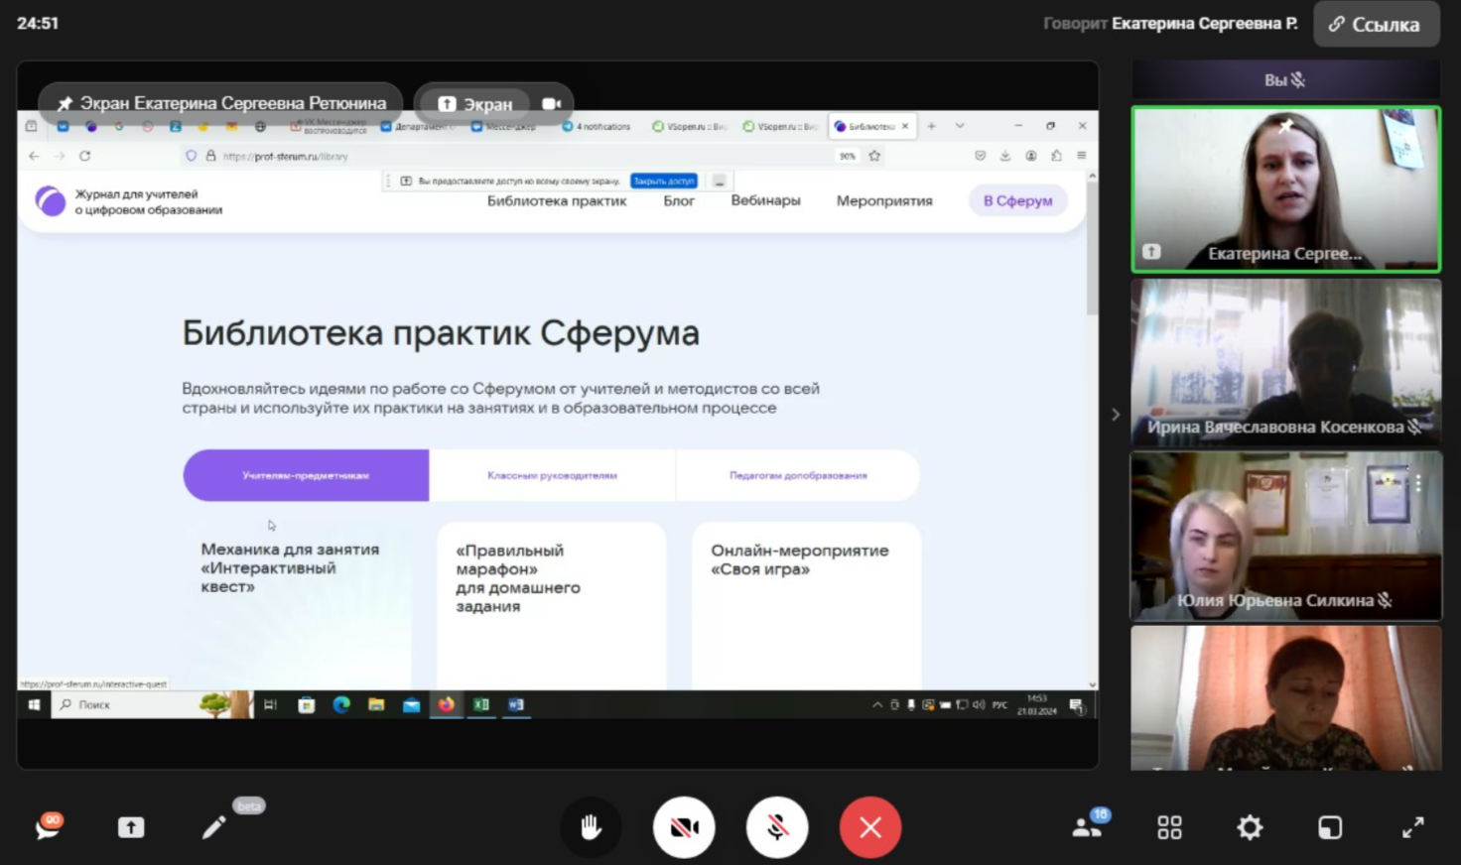Switch to grid layout view
1461x865 pixels.
pos(1169,826)
